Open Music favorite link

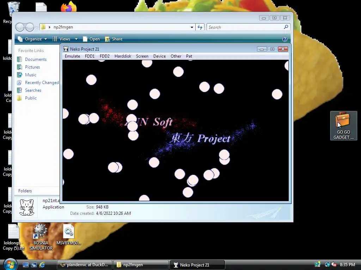30,75
